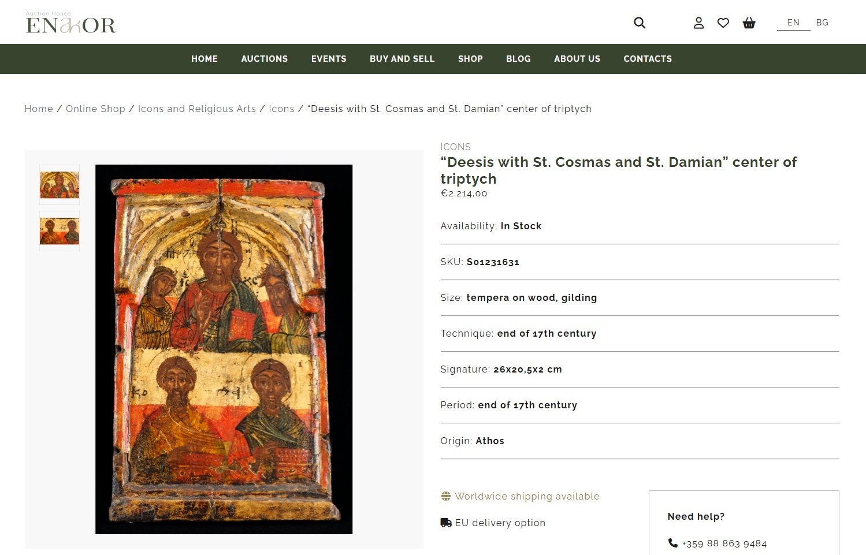Click the phone handset icon
The image size is (866, 555).
click(673, 543)
